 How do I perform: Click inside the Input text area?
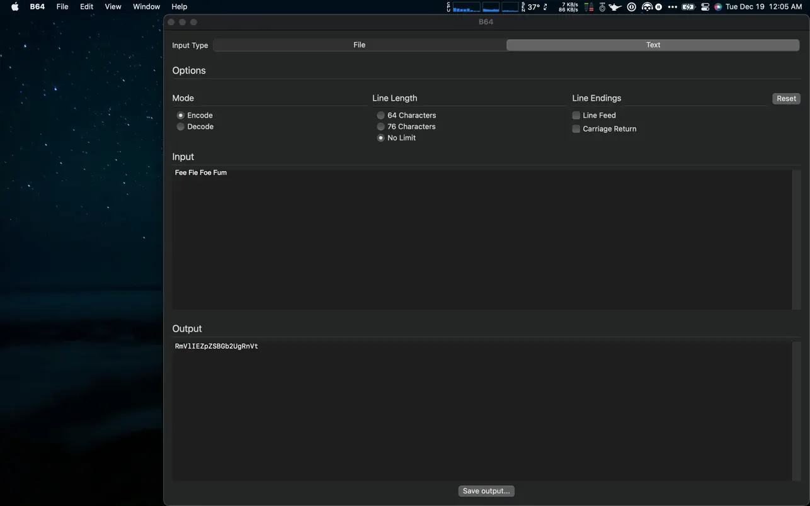pos(482,239)
